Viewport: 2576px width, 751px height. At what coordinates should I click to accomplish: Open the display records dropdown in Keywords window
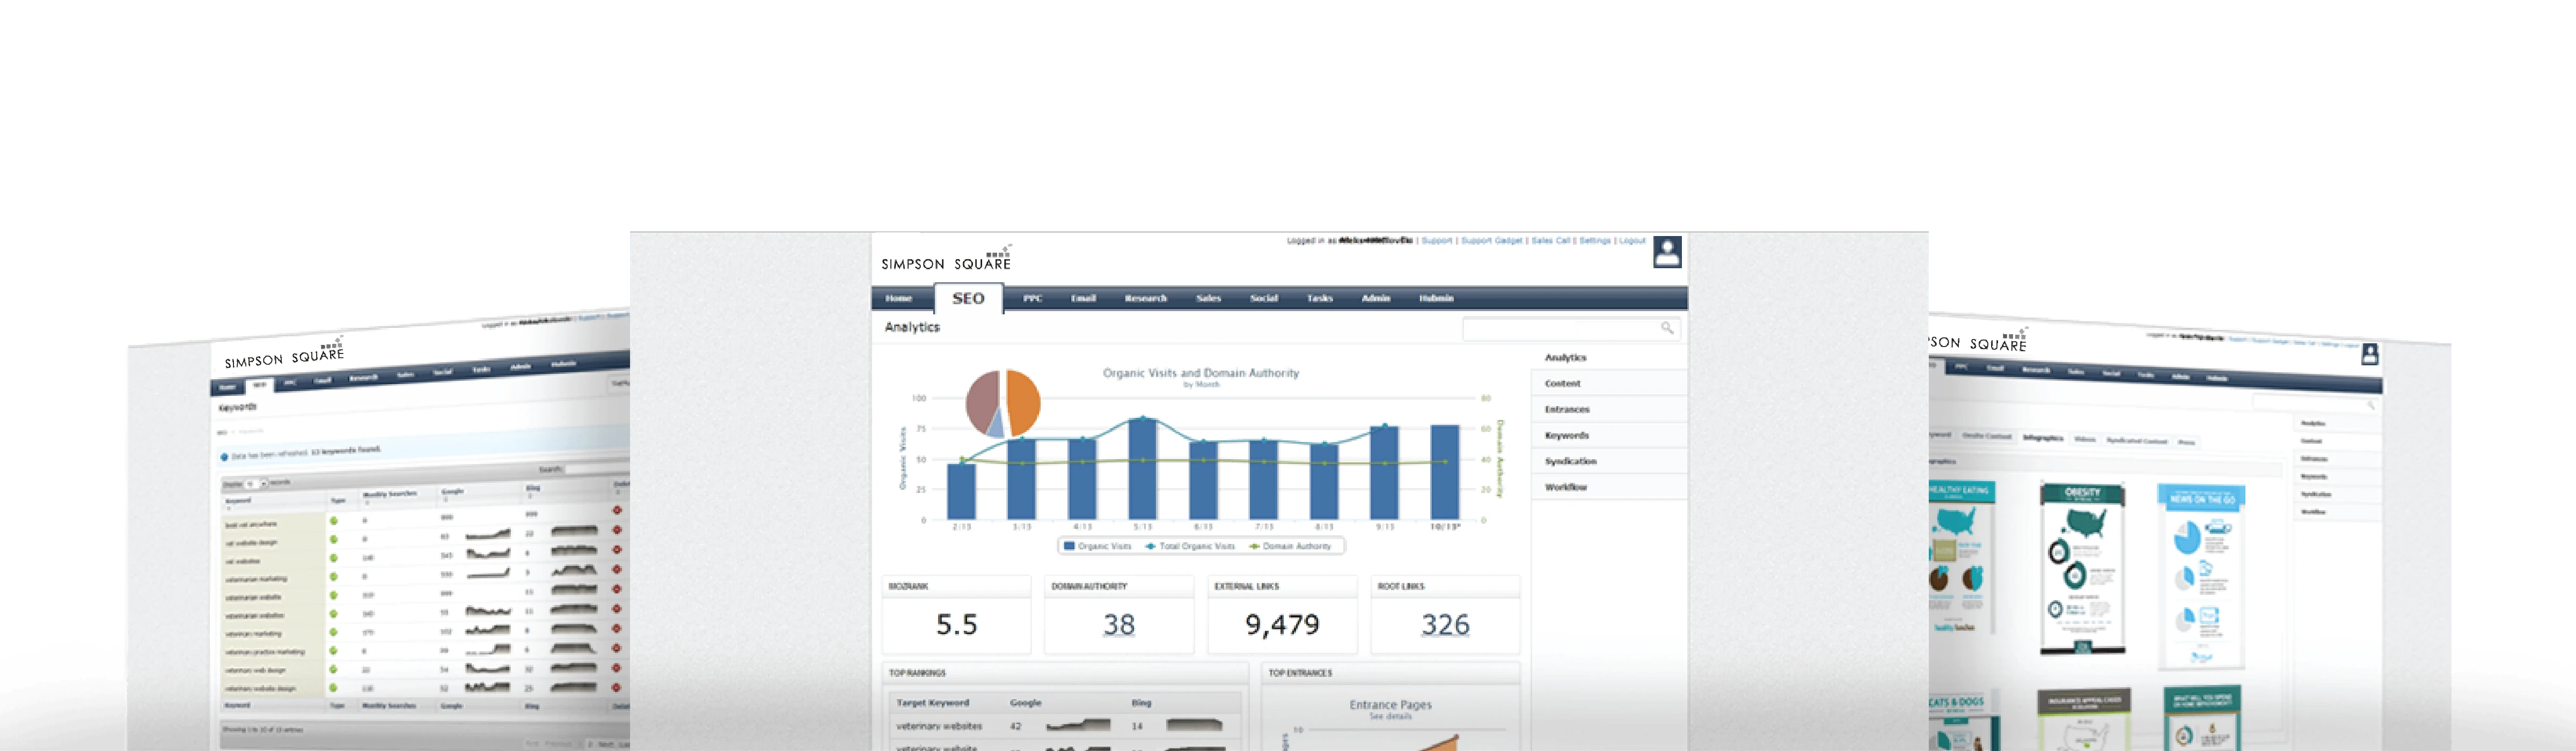(256, 484)
